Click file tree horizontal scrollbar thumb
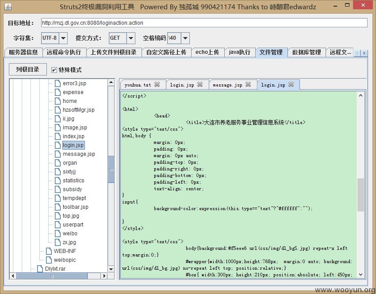Screen dimensions: 376x294 pyautogui.click(x=52, y=276)
